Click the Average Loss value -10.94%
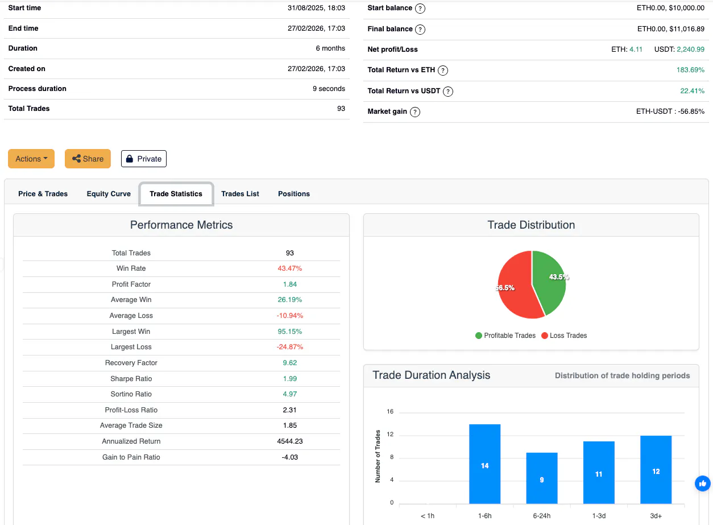713x525 pixels. [290, 316]
